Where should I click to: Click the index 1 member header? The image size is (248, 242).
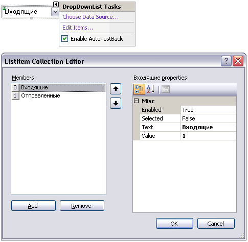pos(15,95)
